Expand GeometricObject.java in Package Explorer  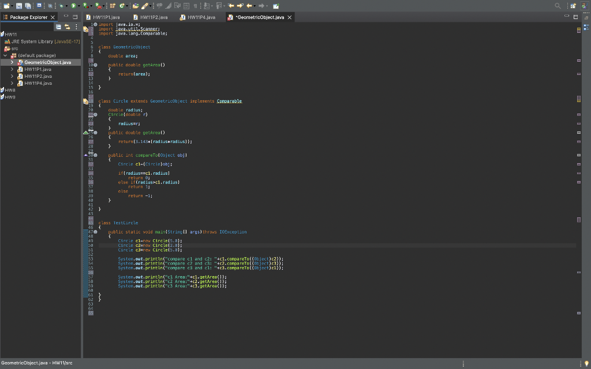click(x=12, y=62)
